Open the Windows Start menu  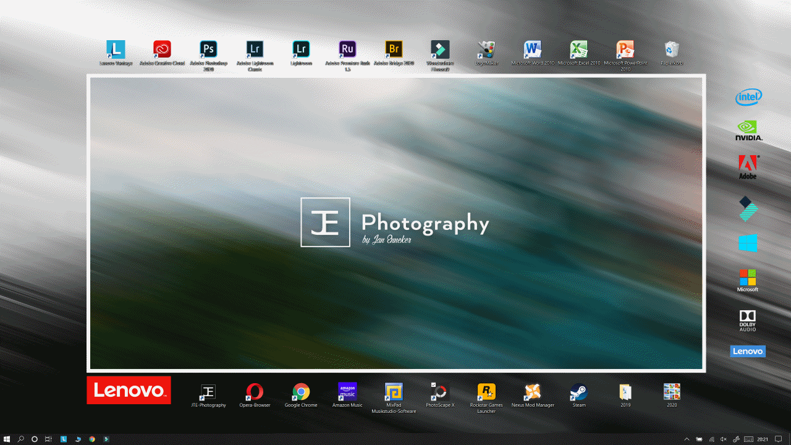point(7,439)
